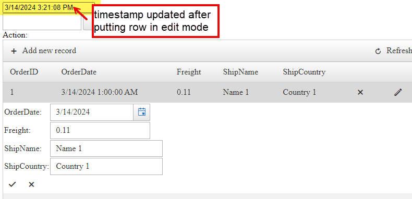Cancel editing with the bottom X icon
This screenshot has width=412, height=199.
[31, 184]
